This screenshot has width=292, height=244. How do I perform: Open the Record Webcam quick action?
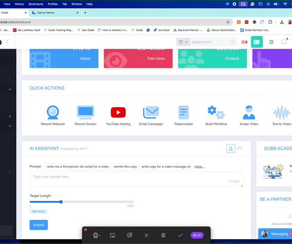point(53,115)
